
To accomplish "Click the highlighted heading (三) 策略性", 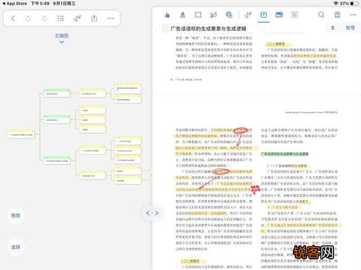I will pos(190,261).
